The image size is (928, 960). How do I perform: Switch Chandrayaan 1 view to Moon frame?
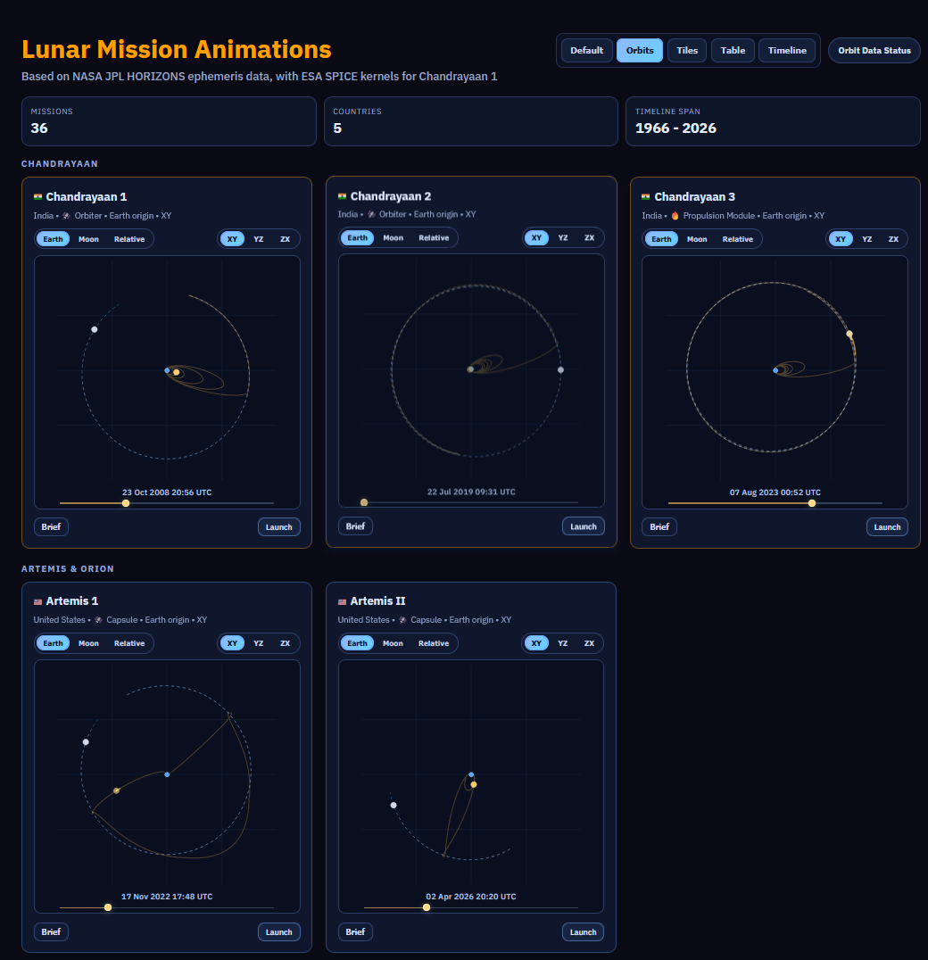88,238
